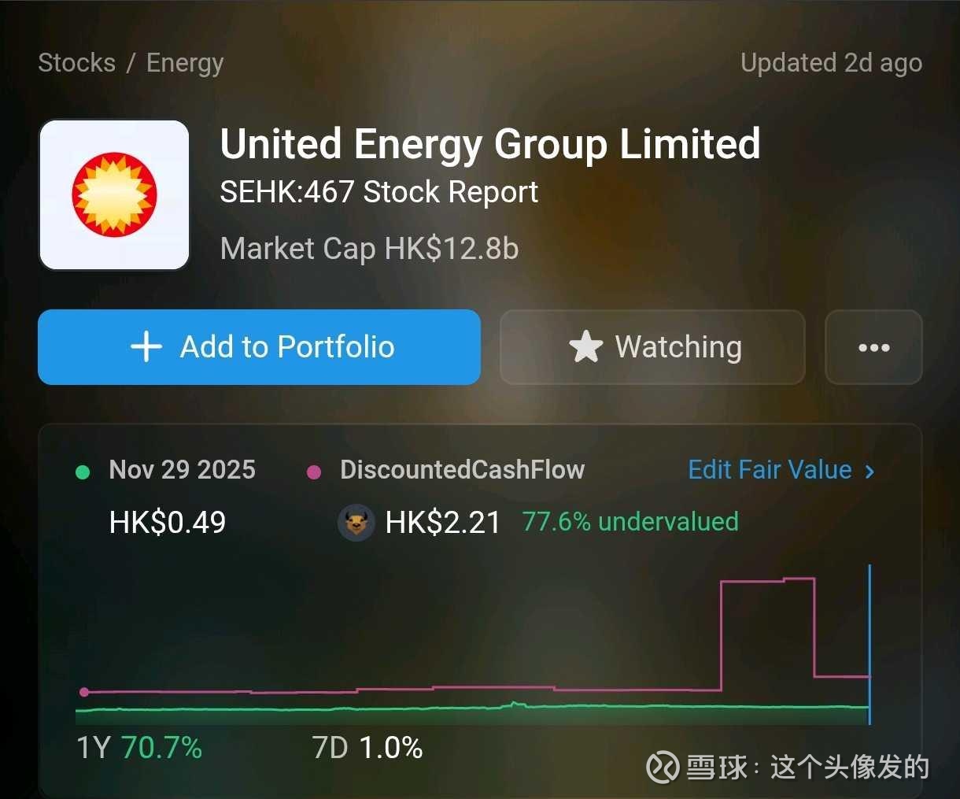The height and width of the screenshot is (799, 960).
Task: Click the Xueqiu snowball logo watermark
Action: click(663, 766)
